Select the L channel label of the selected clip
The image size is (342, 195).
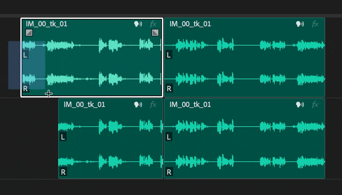(x=25, y=55)
